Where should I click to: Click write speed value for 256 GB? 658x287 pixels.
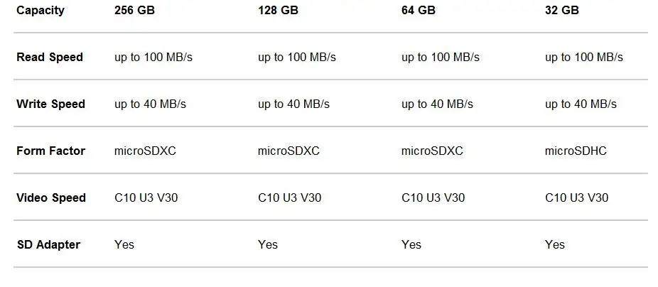(150, 104)
